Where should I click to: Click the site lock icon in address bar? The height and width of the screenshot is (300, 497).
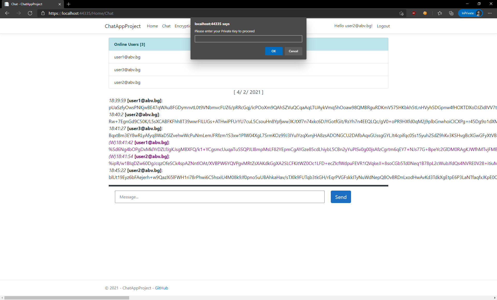[43, 13]
